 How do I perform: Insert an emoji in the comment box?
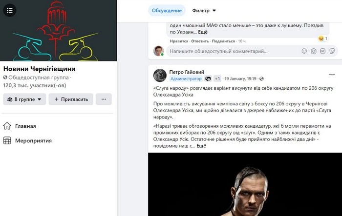click(x=304, y=51)
